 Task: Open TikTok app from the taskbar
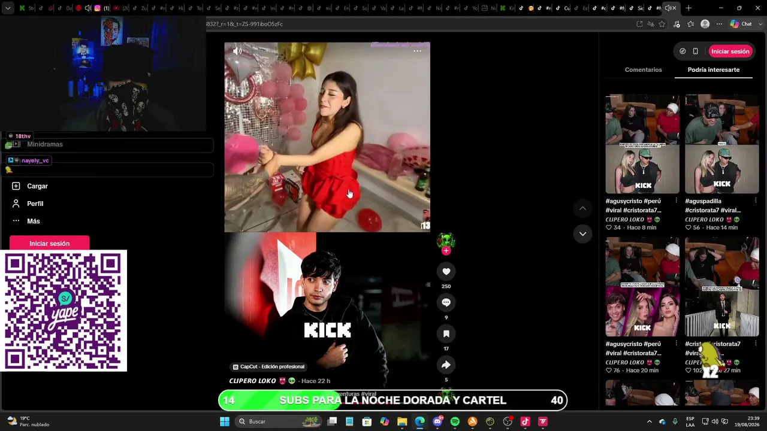coord(526,421)
